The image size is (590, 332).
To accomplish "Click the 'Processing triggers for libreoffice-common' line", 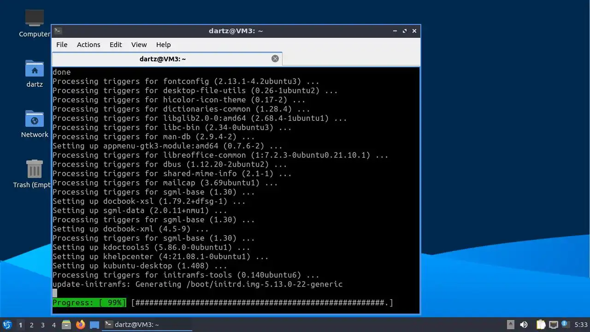I will (x=220, y=155).
